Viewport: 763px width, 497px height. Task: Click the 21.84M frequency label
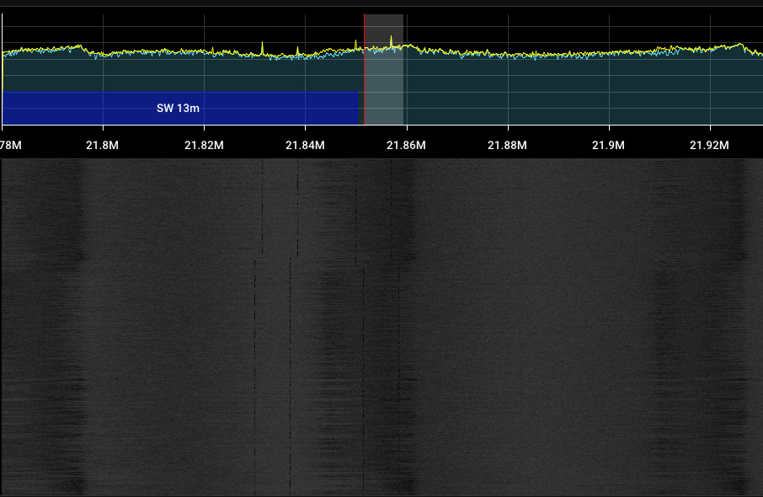(305, 145)
